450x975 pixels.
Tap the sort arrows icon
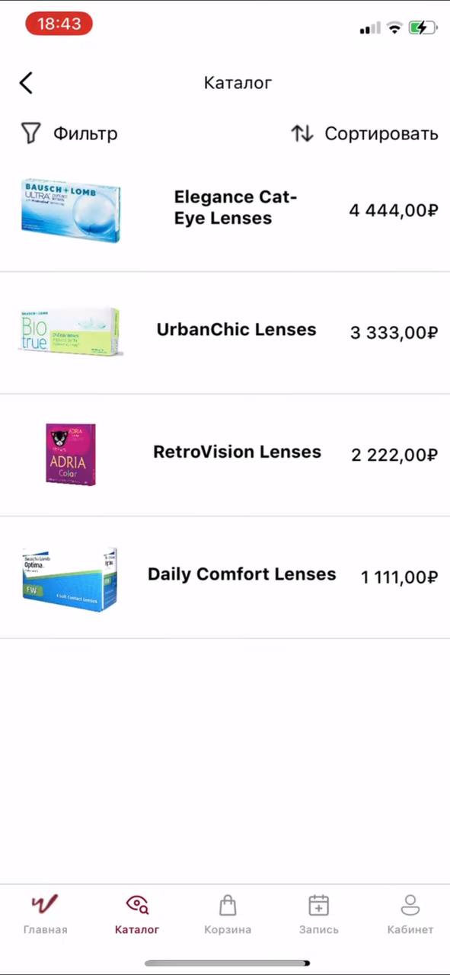click(302, 133)
